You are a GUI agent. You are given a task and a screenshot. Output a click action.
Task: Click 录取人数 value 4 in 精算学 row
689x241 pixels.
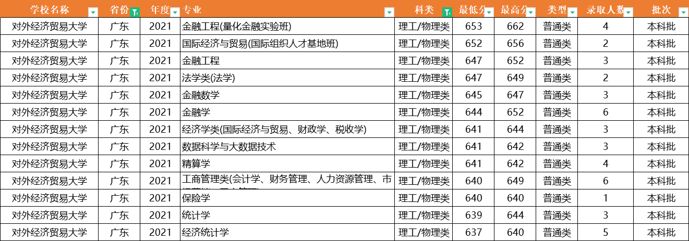pos(606,164)
